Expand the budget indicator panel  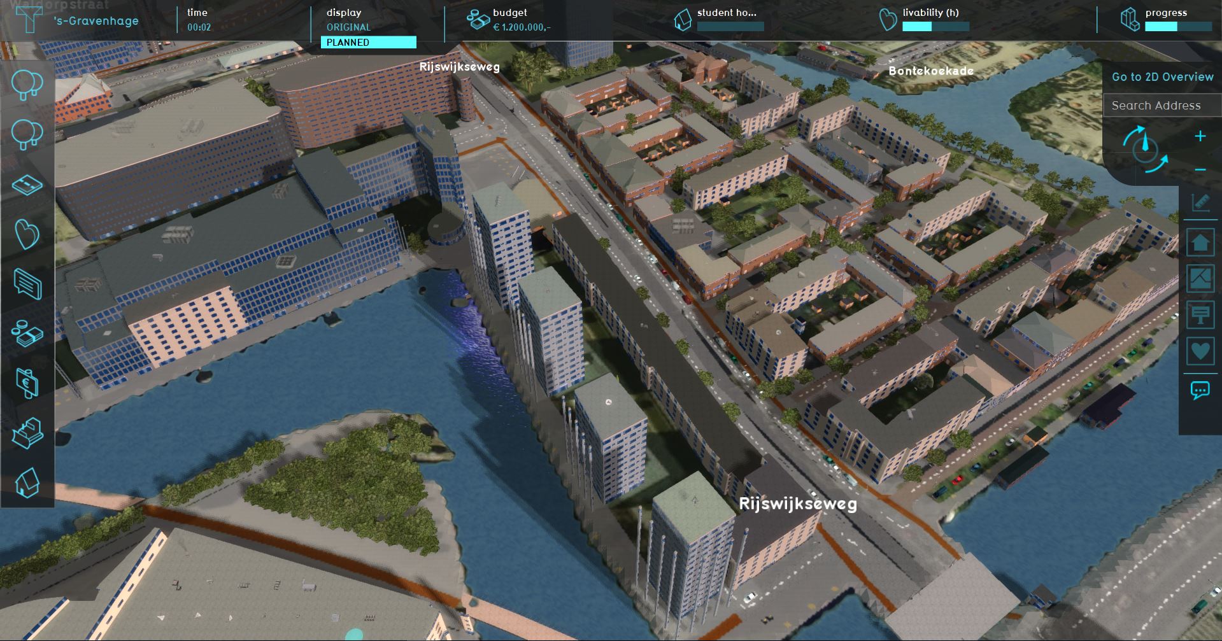tap(509, 20)
